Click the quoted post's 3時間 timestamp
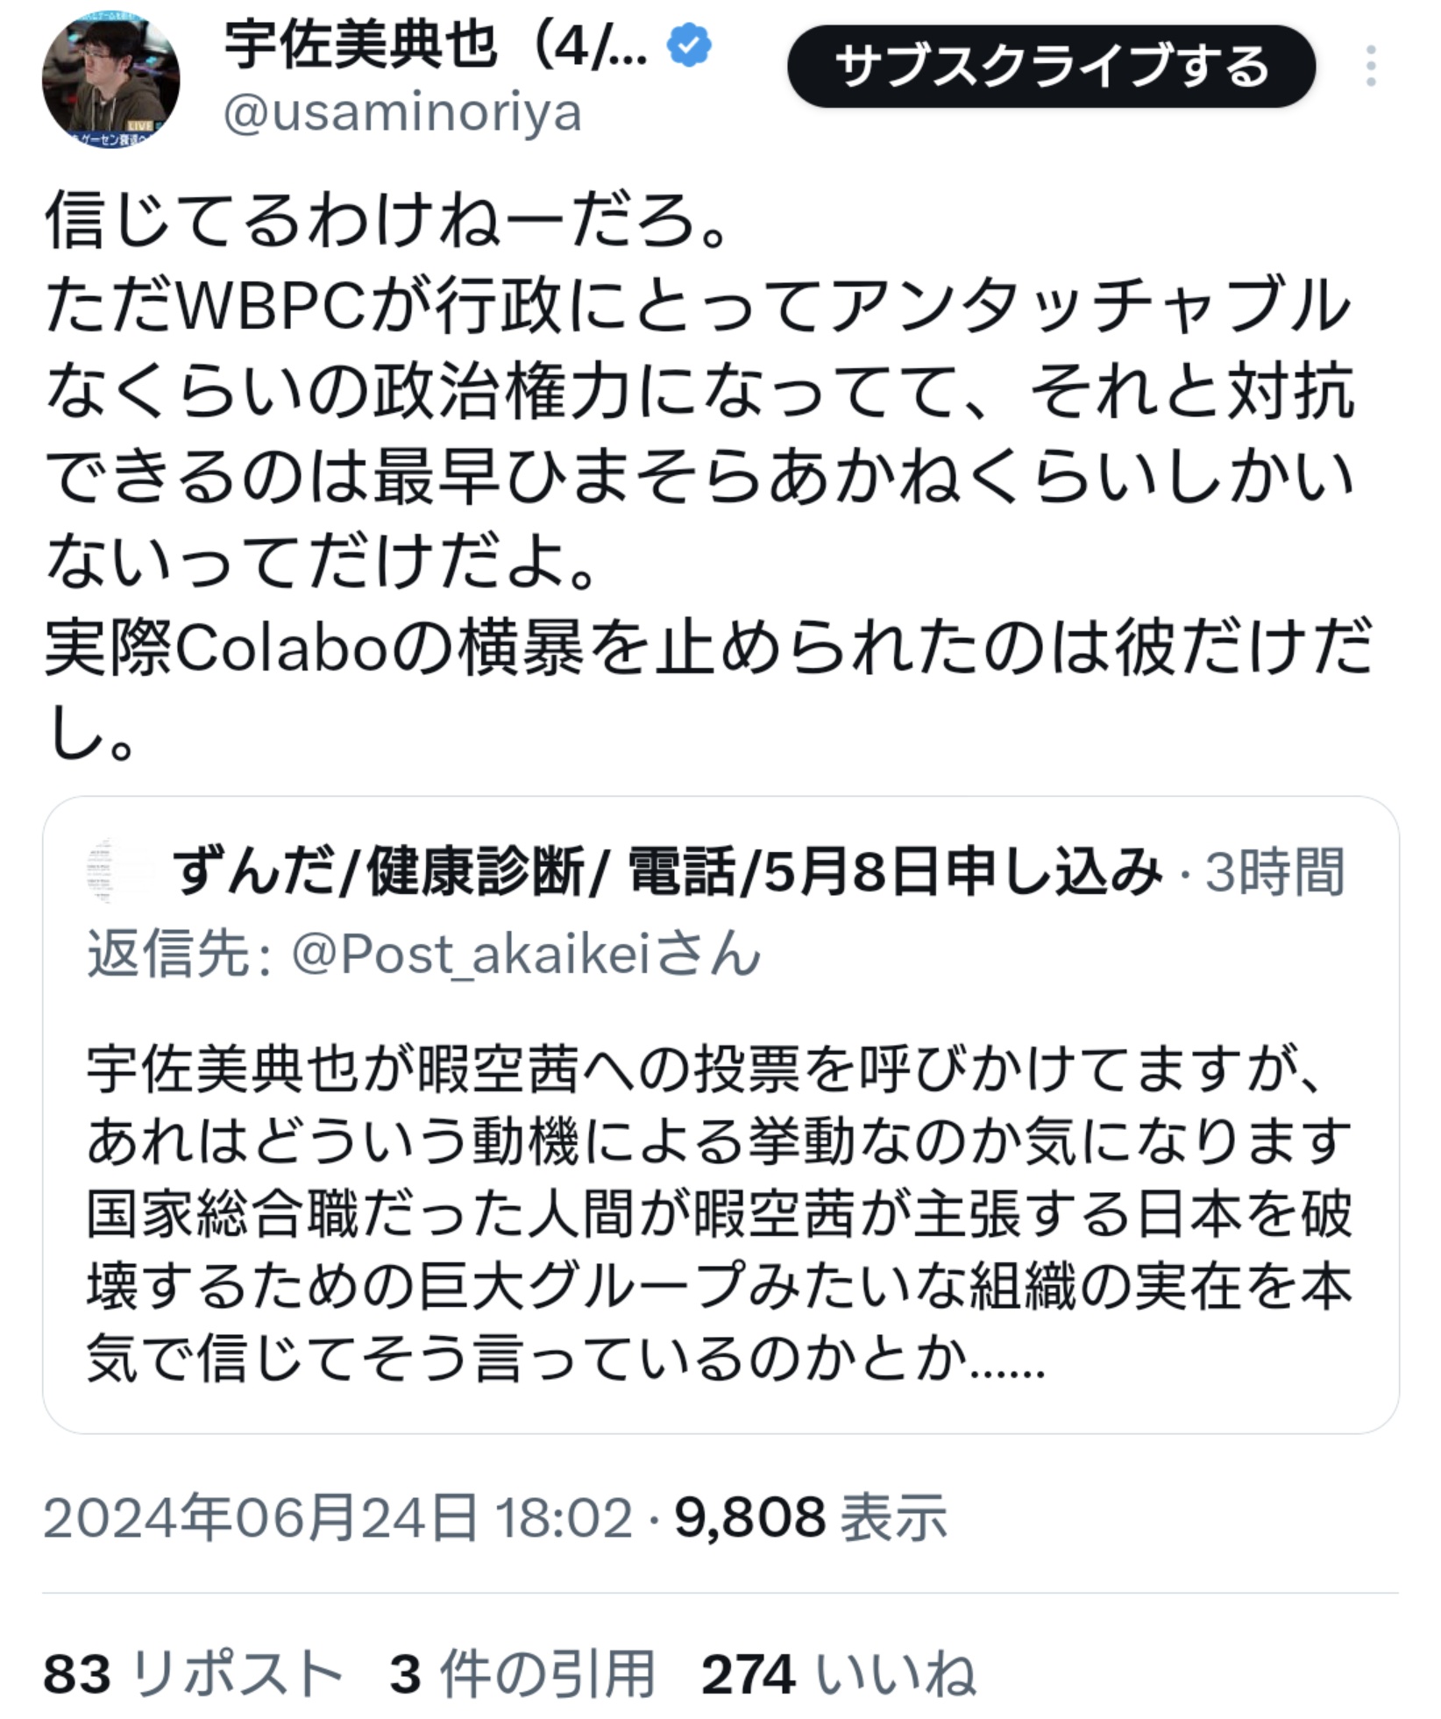This screenshot has height=1719, width=1441. tap(1274, 872)
